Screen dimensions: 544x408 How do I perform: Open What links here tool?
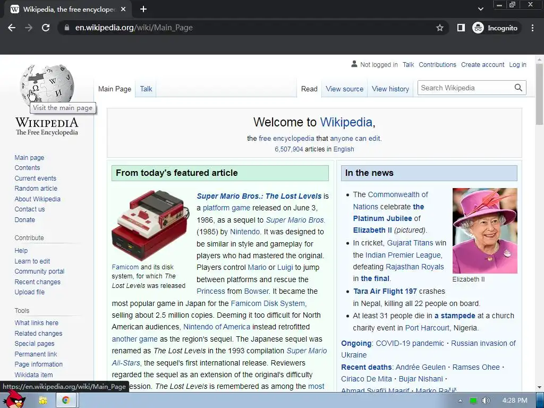click(x=37, y=322)
